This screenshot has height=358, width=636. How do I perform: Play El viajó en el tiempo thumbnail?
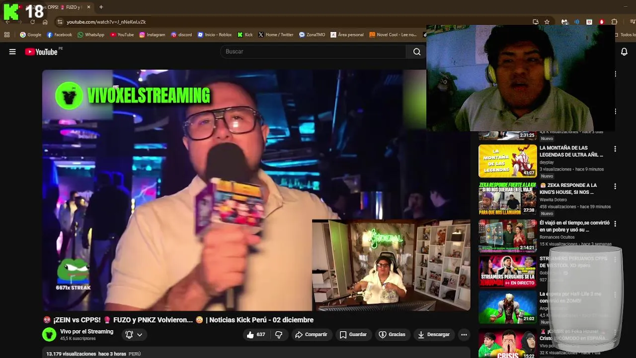pos(507,236)
